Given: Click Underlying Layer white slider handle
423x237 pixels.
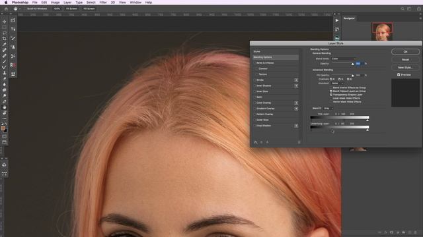Looking at the screenshot, I should point(367,130).
